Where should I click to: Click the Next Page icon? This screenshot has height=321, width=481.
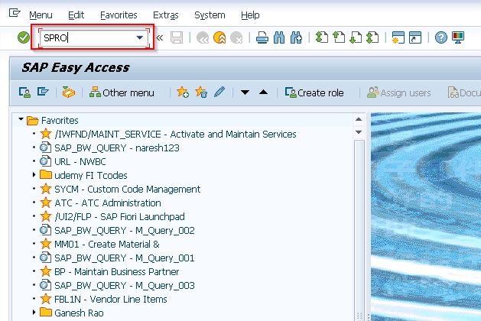[356, 37]
